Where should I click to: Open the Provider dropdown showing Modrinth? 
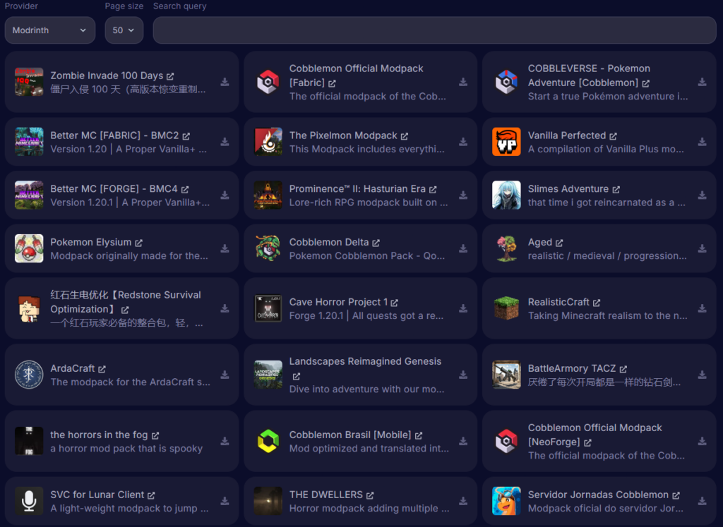click(49, 30)
